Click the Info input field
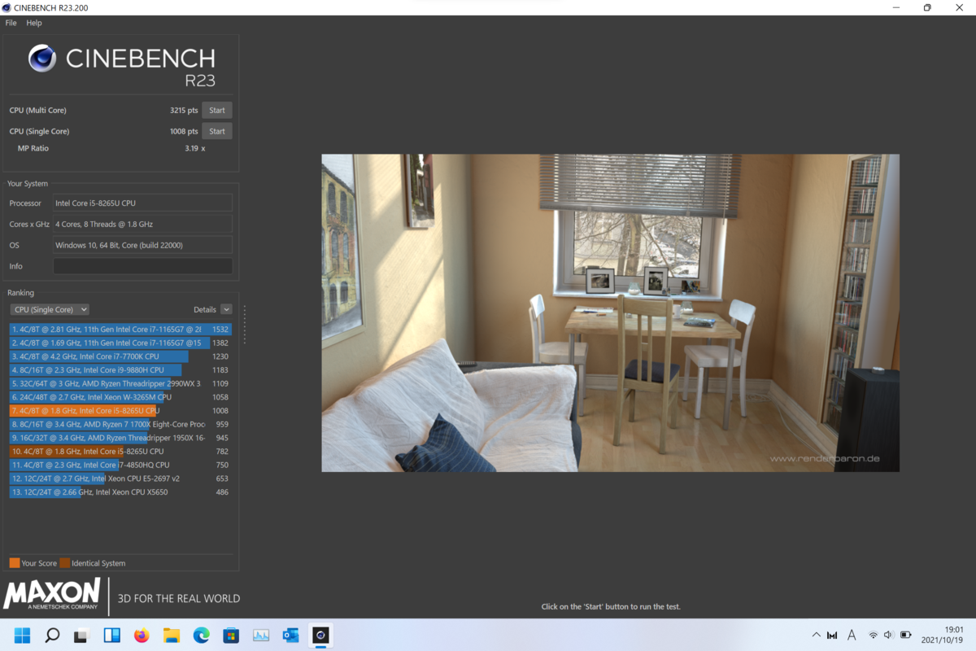The width and height of the screenshot is (976, 651). click(142, 266)
